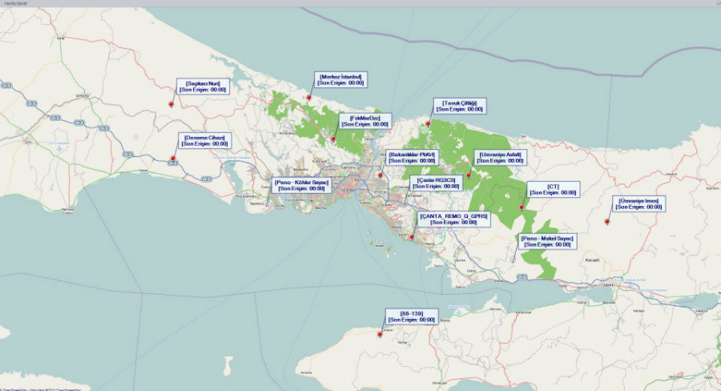Click the ÇANTA_REMO_Q_GPRS device label
Screen dimensions: 721x391
[453, 219]
